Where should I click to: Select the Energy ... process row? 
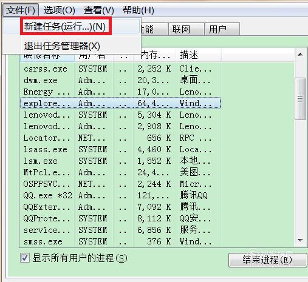pyautogui.click(x=120, y=92)
